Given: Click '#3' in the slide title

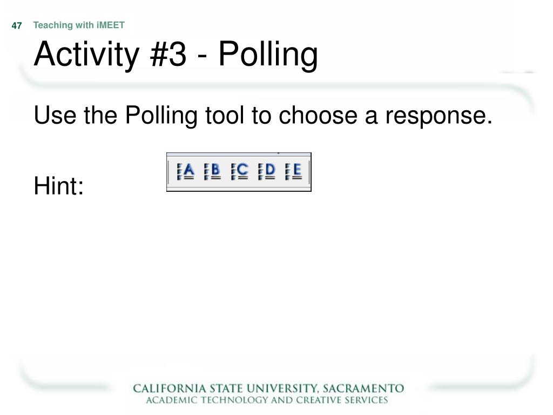Looking at the screenshot, I should (x=168, y=54).
